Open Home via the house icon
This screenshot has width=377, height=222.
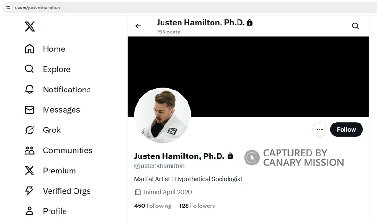[x=30, y=49]
